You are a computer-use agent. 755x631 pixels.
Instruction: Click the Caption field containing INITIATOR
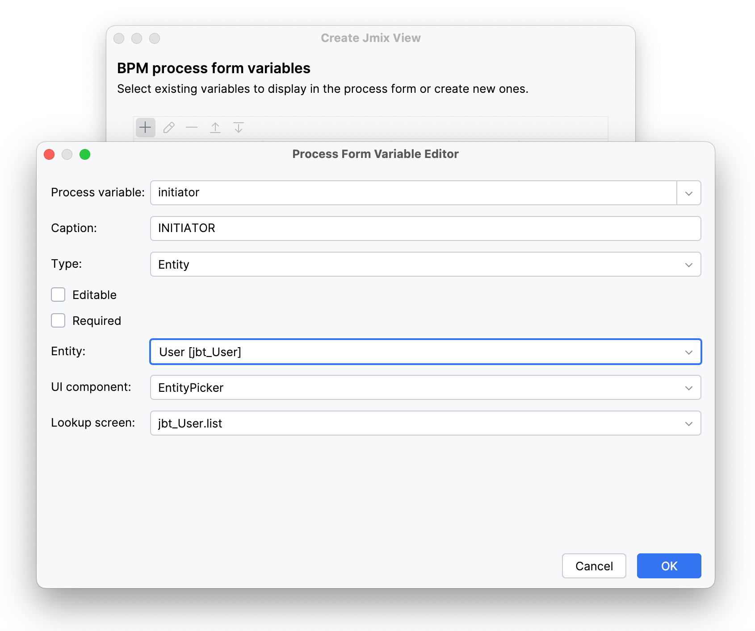click(x=424, y=228)
